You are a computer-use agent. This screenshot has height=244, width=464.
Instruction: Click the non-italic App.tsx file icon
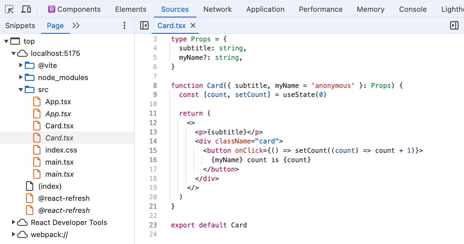(37, 102)
